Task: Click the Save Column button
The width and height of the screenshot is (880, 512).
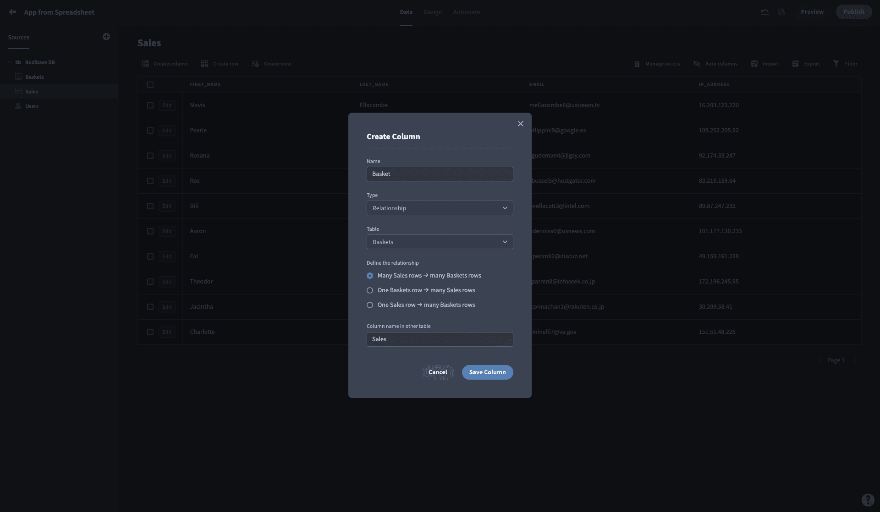Action: (x=488, y=372)
